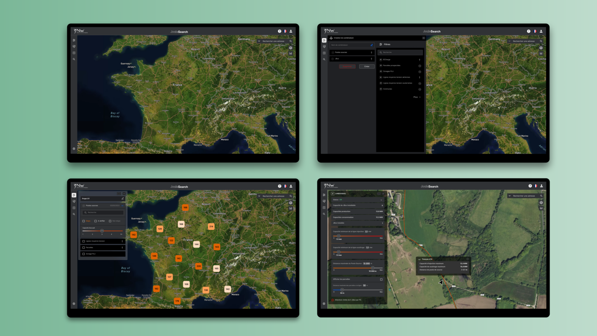Collapse the JBox row in combination panel
This screenshot has height=336, width=597.
click(333, 59)
